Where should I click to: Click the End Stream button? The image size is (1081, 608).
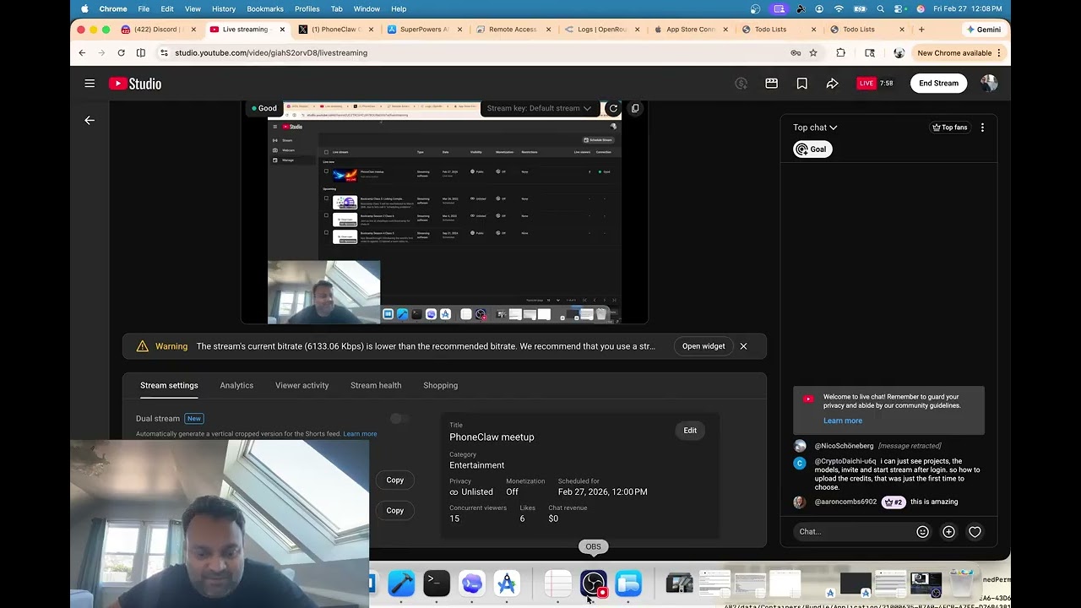[x=938, y=83]
